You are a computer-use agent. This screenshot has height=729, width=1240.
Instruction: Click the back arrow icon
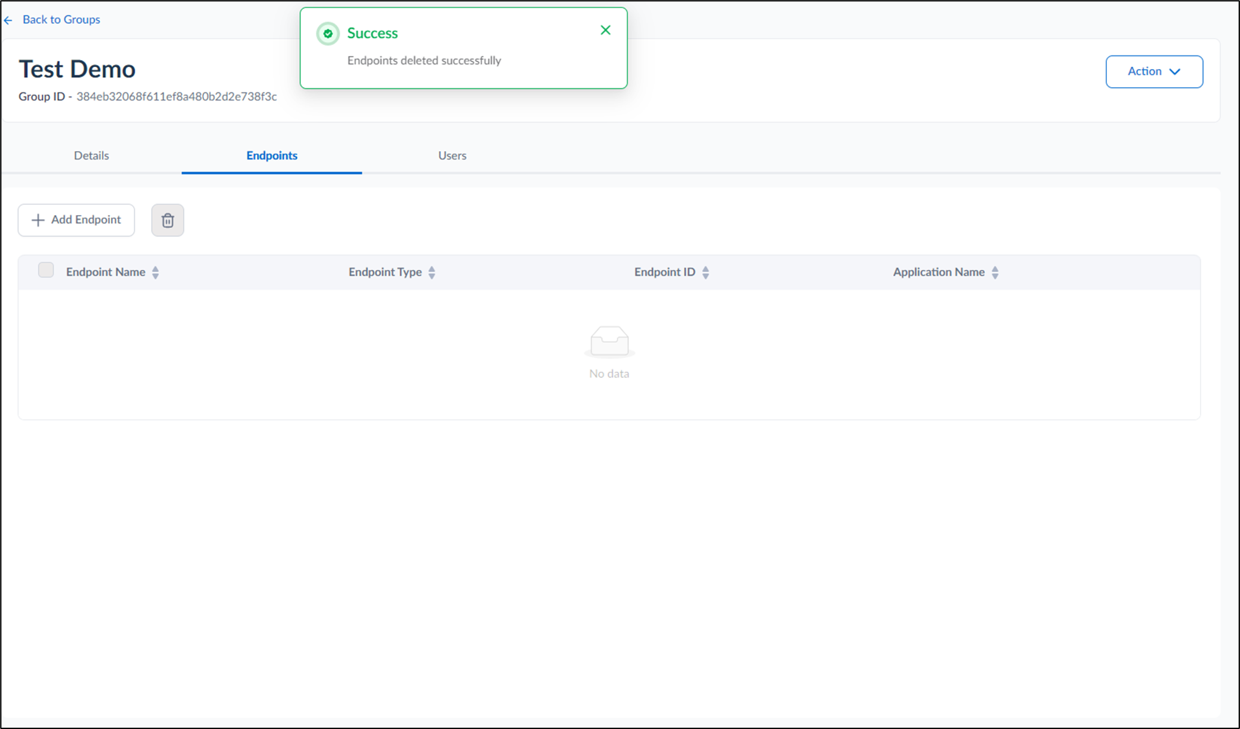pyautogui.click(x=8, y=20)
